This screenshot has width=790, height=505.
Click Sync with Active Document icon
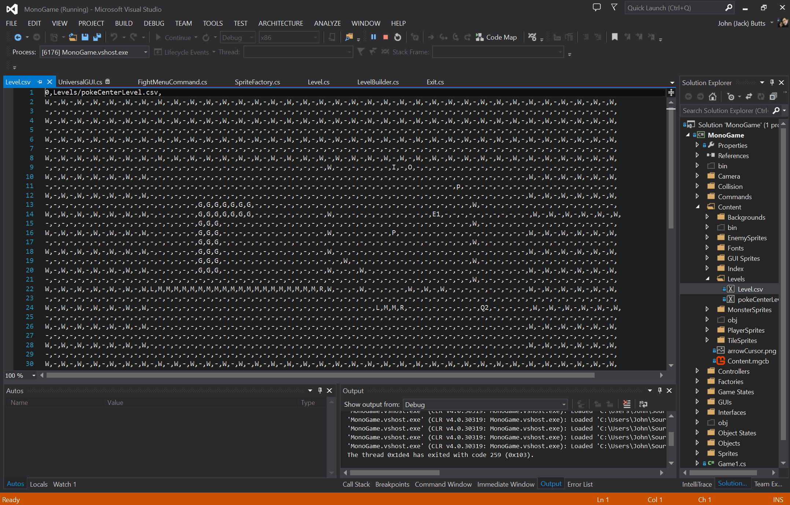point(749,96)
